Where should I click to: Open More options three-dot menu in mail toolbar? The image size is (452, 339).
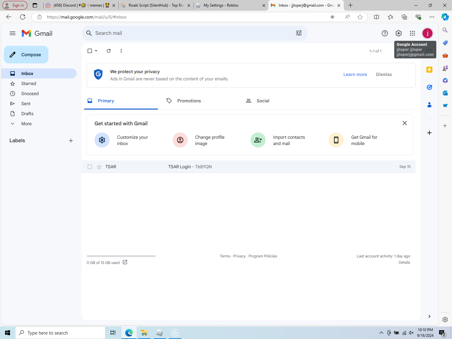coord(121,51)
